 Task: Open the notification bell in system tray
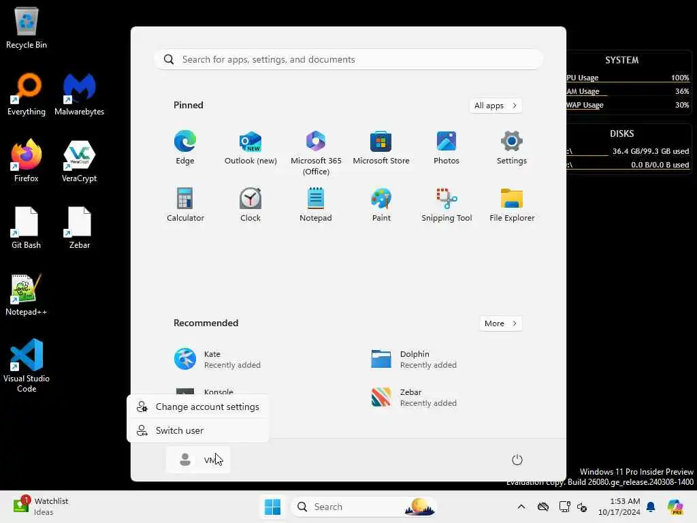click(651, 507)
